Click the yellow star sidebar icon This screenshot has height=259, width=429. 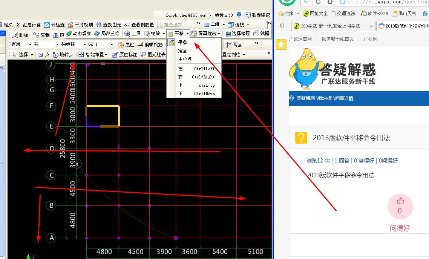coord(281,44)
